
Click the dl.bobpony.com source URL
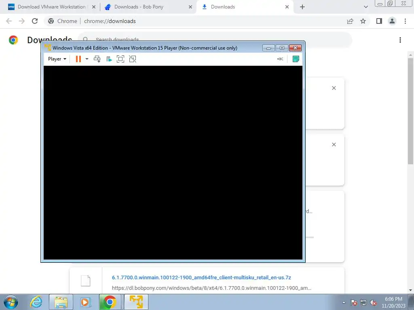[x=211, y=288]
